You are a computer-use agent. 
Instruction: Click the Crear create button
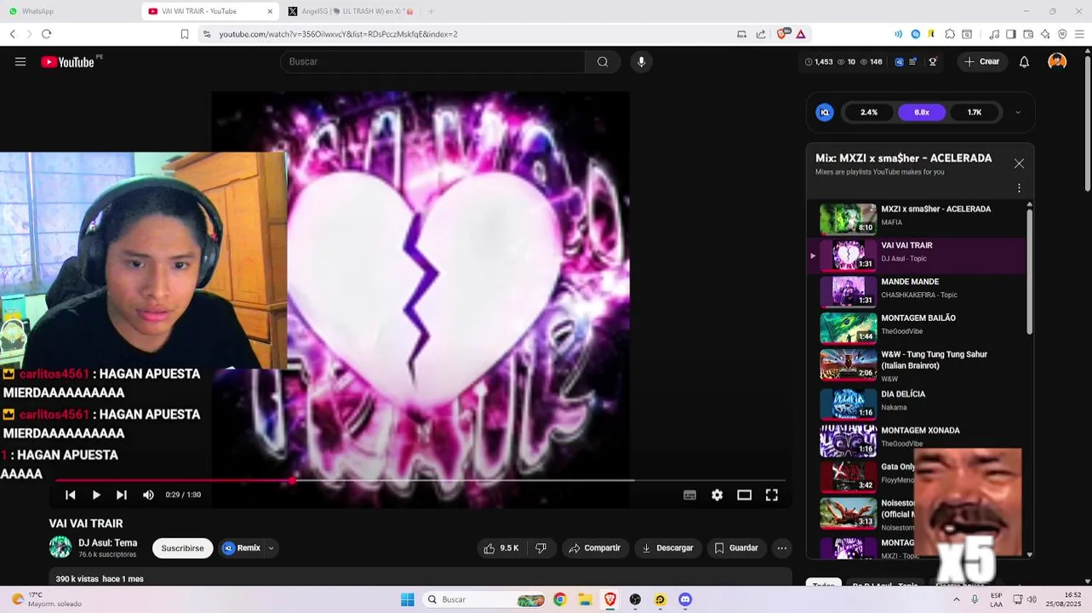[x=982, y=61]
